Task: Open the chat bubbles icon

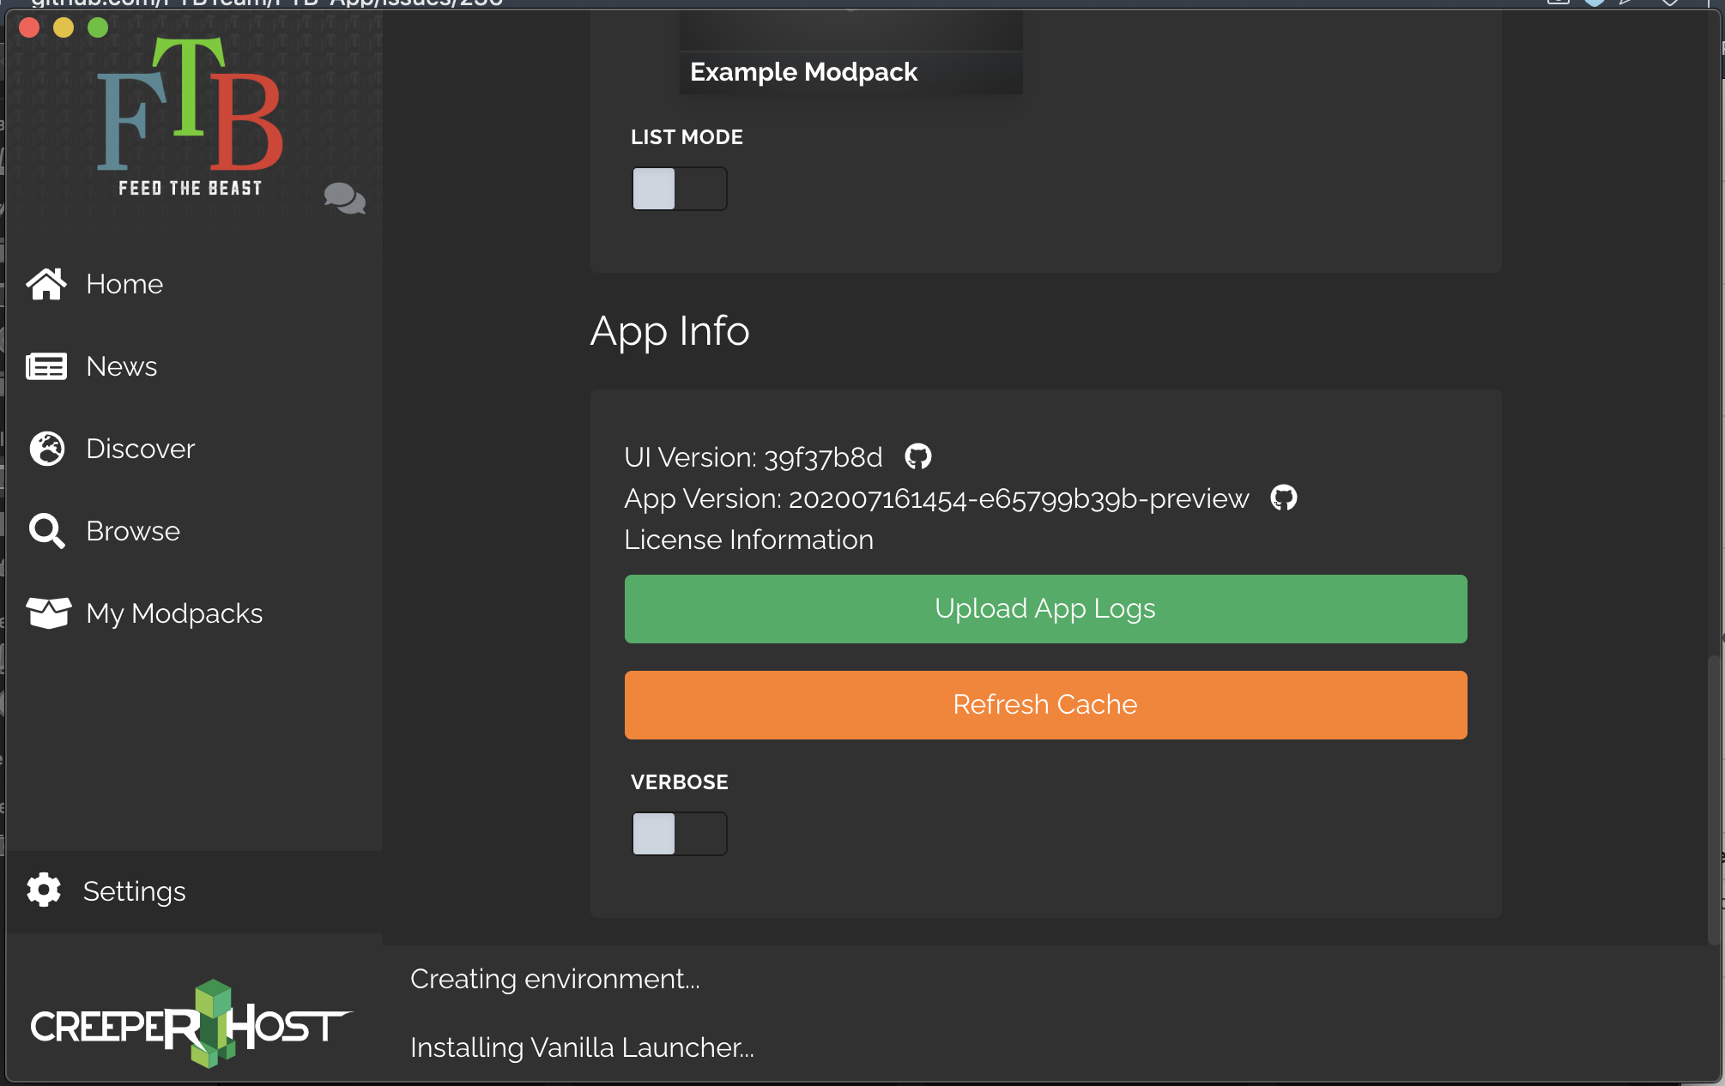Action: [345, 198]
